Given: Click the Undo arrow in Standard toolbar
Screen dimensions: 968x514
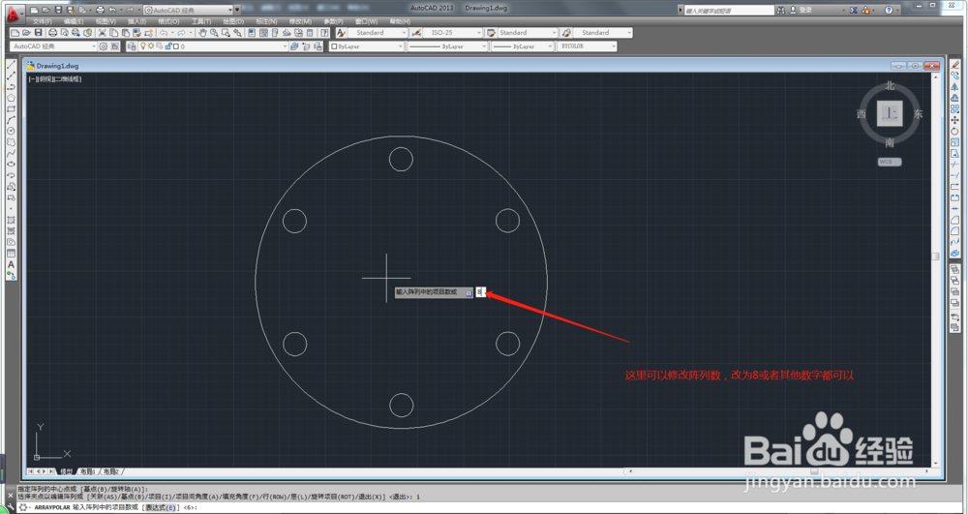Looking at the screenshot, I should click(x=164, y=33).
